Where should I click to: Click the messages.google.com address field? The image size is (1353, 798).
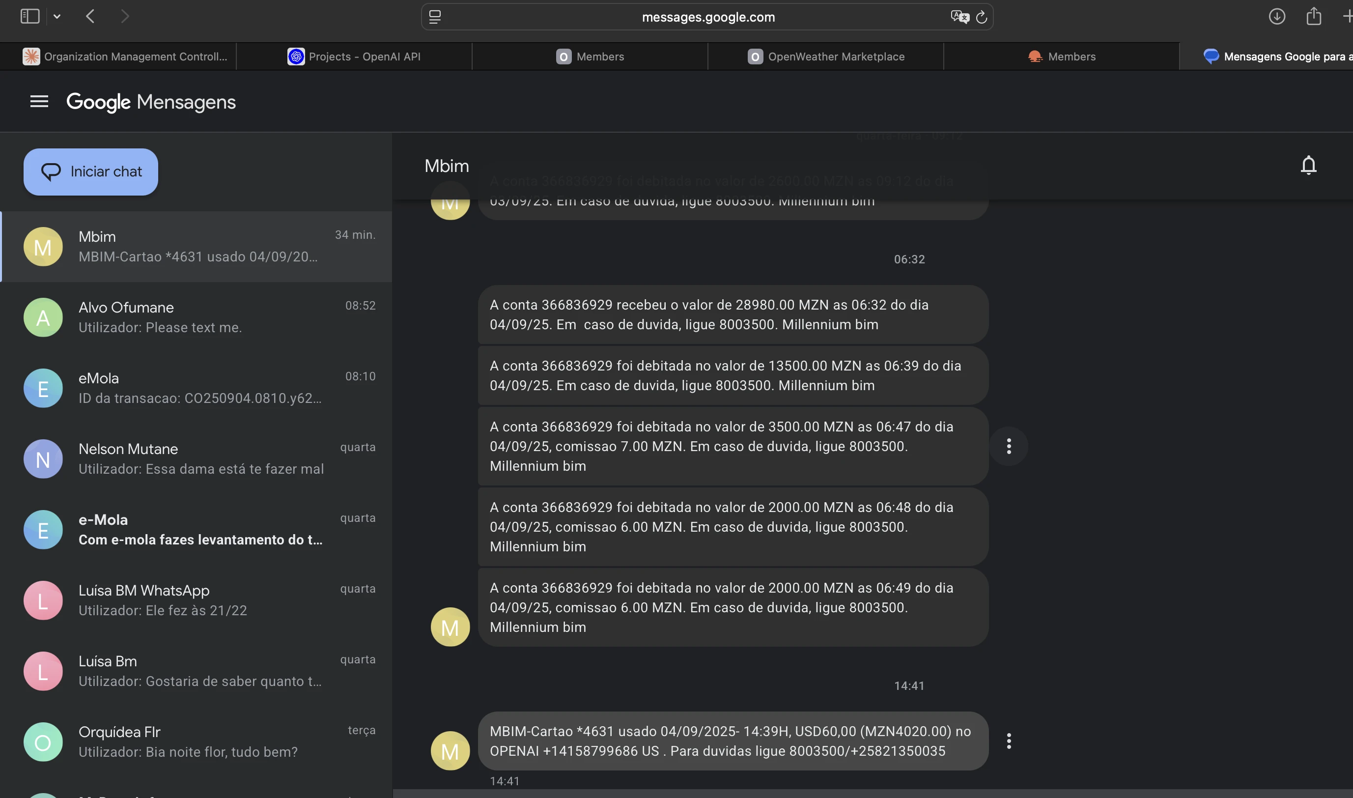(707, 17)
